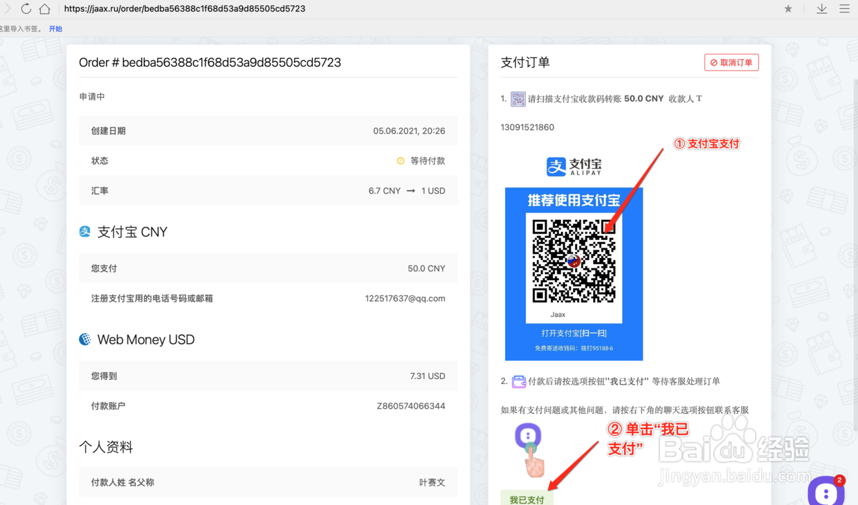Click the yellow 等待付款 status icon
This screenshot has height=505, width=858.
401,160
